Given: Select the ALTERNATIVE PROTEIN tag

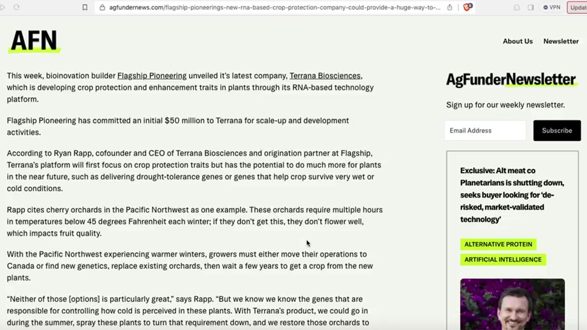Looking at the screenshot, I should [498, 244].
